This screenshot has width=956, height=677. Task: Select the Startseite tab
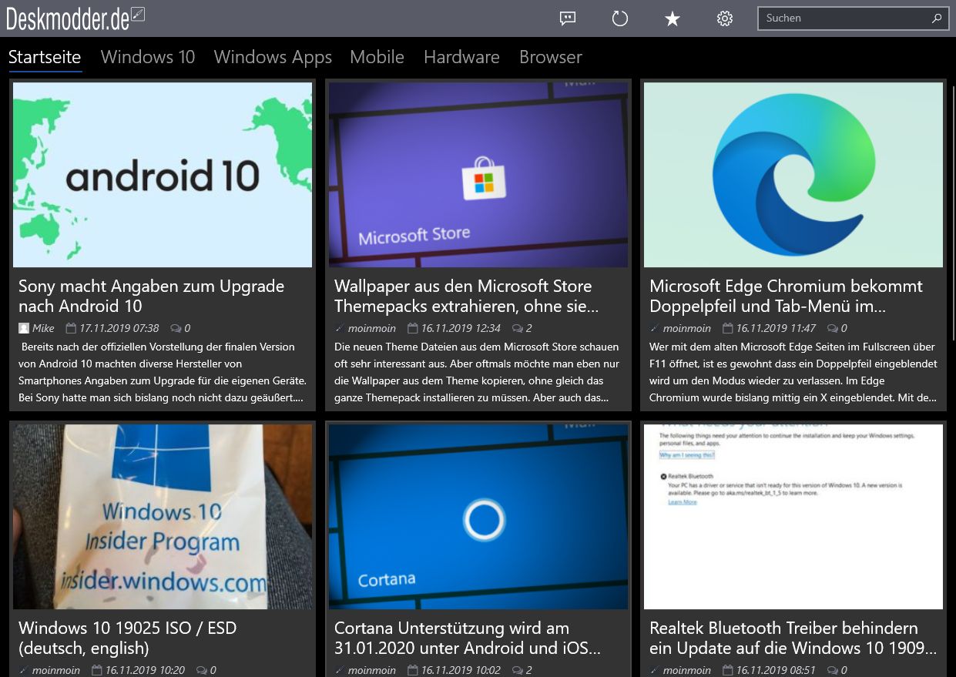(x=45, y=57)
